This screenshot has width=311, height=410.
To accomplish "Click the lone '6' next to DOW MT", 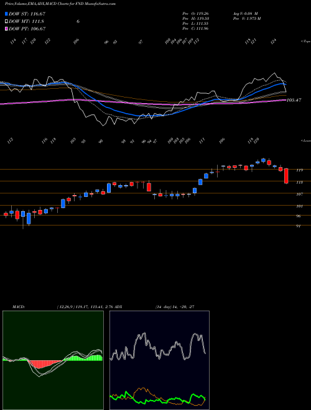I will tap(78, 22).
